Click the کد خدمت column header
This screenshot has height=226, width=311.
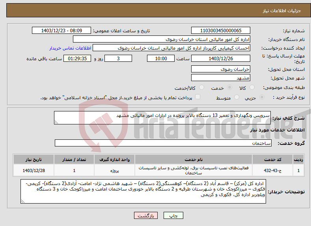272,159
